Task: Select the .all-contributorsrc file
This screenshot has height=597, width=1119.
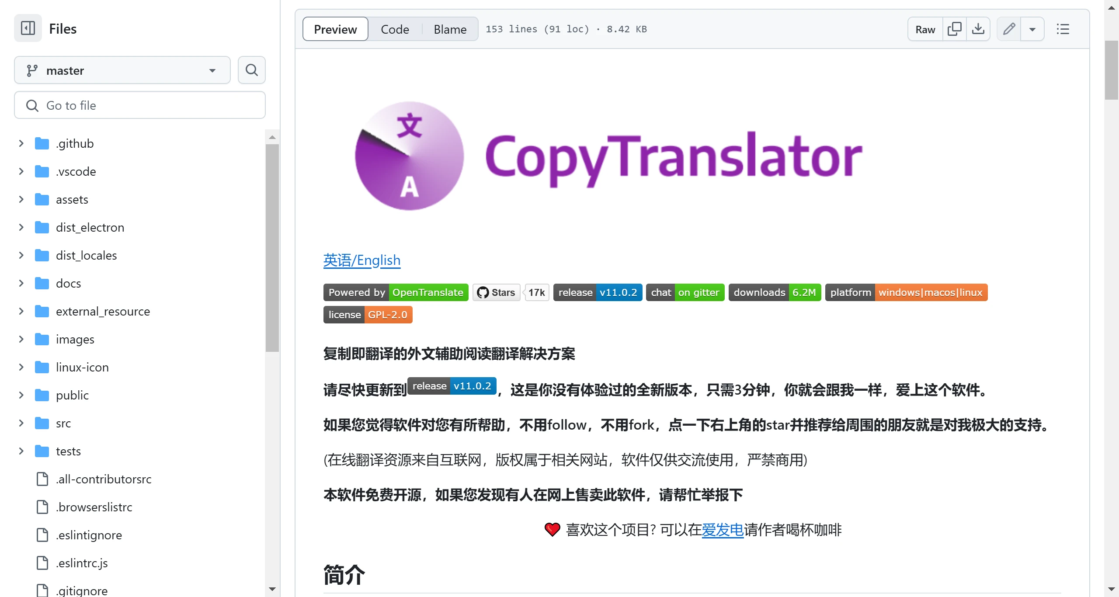Action: [x=103, y=479]
